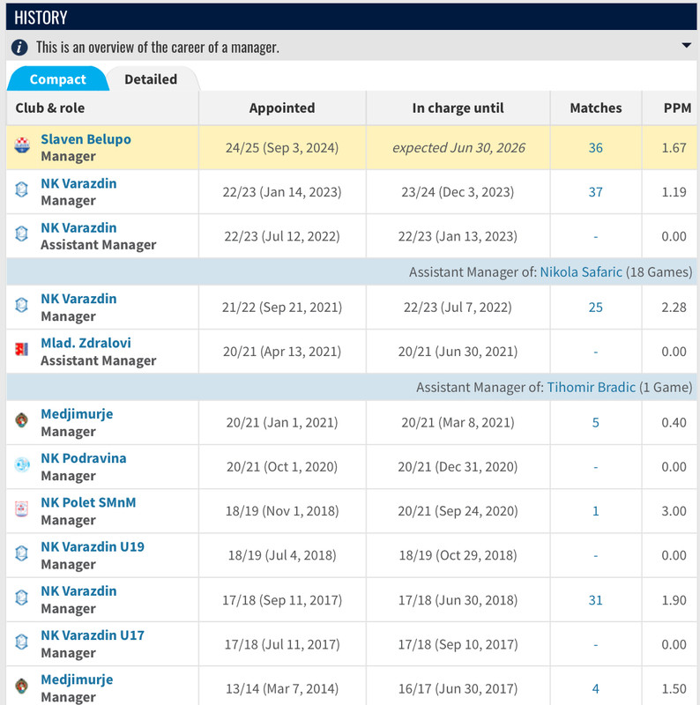
Task: Click the NK Varazdin U17 crest
Action: [22, 642]
